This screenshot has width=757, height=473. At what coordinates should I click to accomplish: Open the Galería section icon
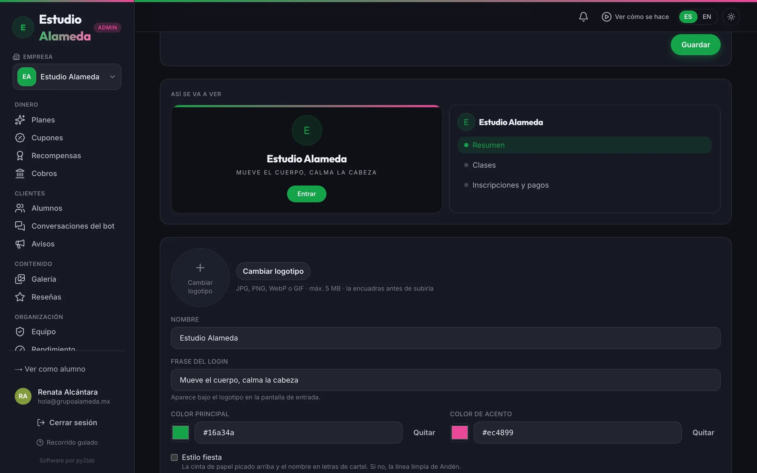[20, 279]
